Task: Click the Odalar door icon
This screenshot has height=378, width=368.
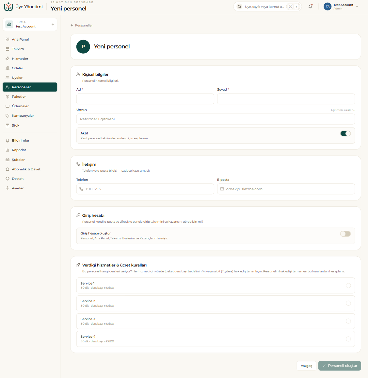Action: (8, 68)
